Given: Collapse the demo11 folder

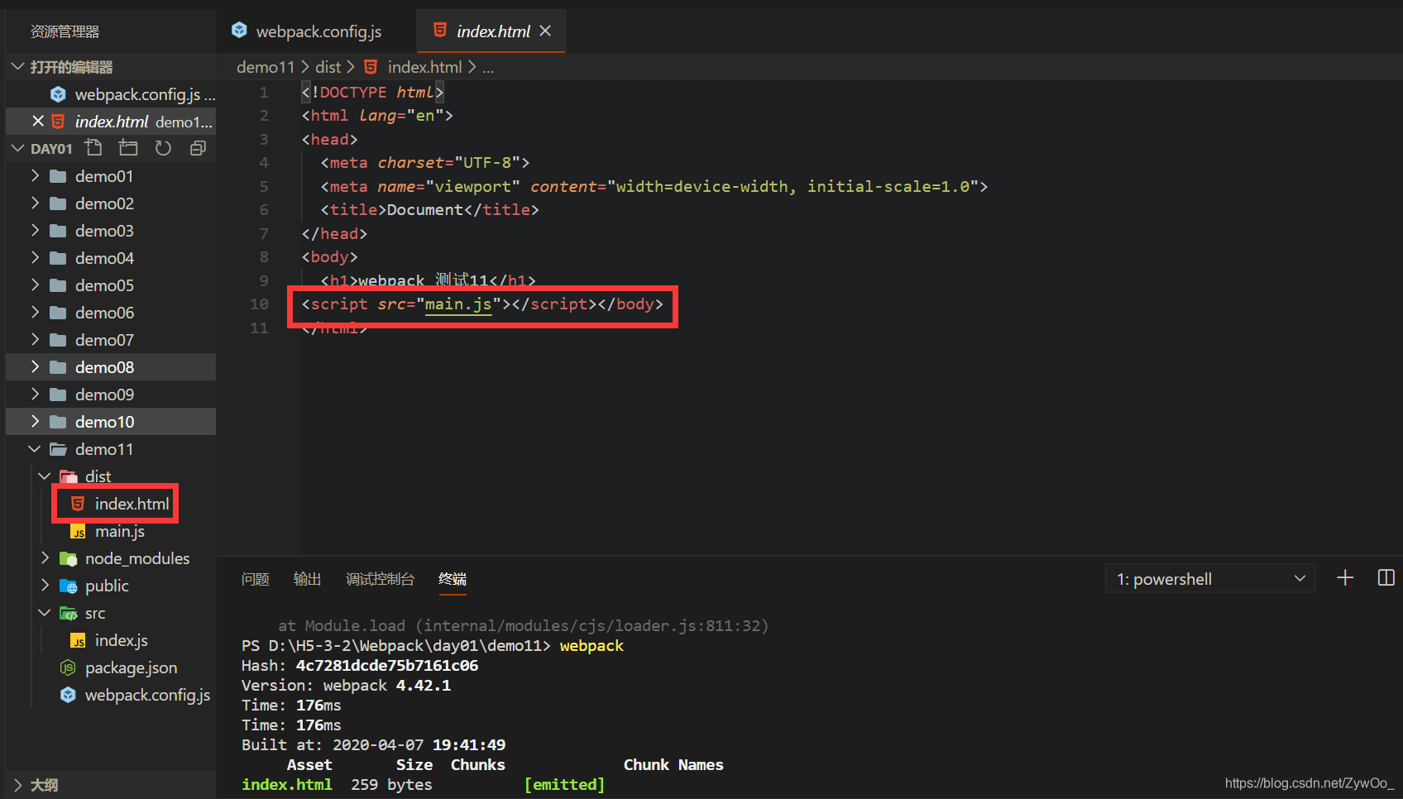Looking at the screenshot, I should [35, 449].
